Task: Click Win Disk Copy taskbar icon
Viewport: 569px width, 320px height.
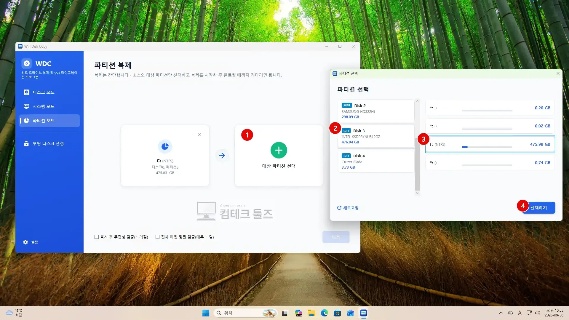Action: pyautogui.click(x=363, y=313)
